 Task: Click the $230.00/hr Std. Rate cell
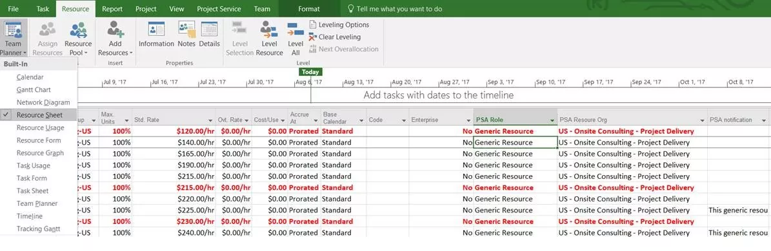click(x=174, y=221)
